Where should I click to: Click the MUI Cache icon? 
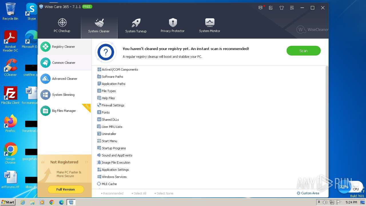[x=99, y=184]
